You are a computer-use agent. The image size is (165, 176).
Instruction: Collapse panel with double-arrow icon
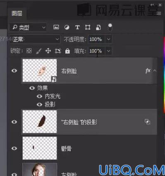pyautogui.click(x=152, y=5)
